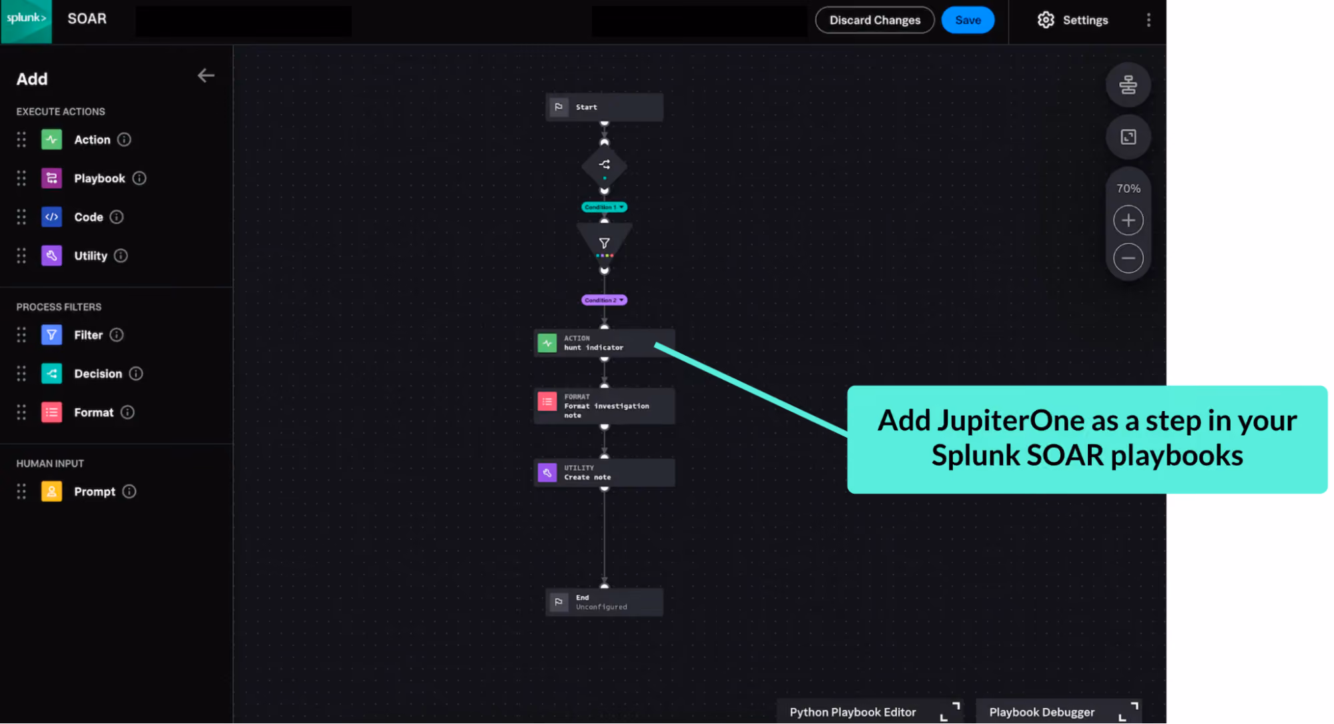Click the Filter block icon
This screenshot has height=724, width=1334.
pos(51,335)
